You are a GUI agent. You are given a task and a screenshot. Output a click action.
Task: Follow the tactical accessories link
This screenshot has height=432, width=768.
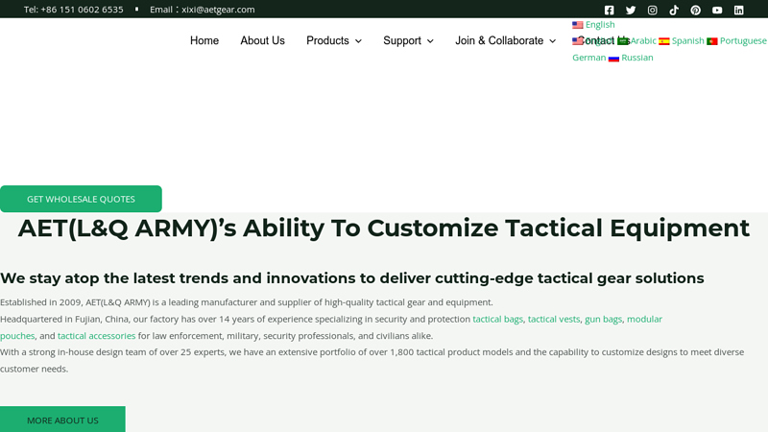(x=97, y=335)
